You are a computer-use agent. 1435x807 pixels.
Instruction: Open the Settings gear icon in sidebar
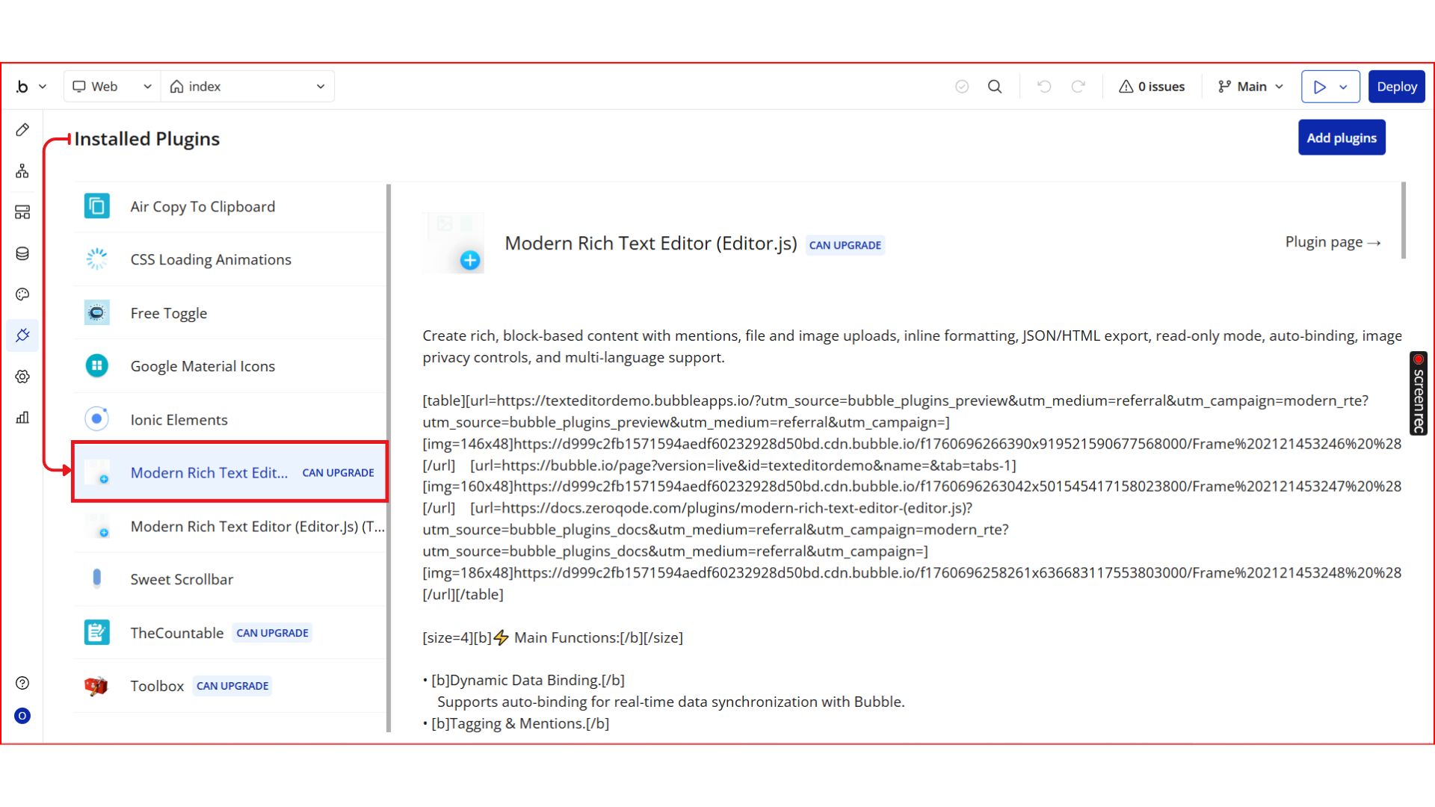pos(22,377)
